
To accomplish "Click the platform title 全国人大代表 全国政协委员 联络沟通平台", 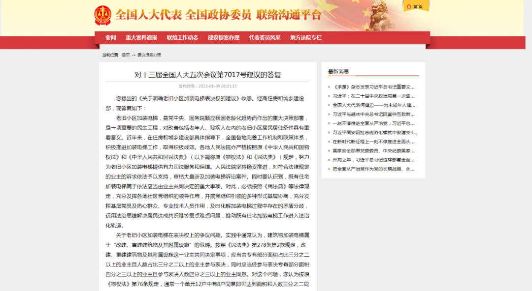I will [x=218, y=15].
